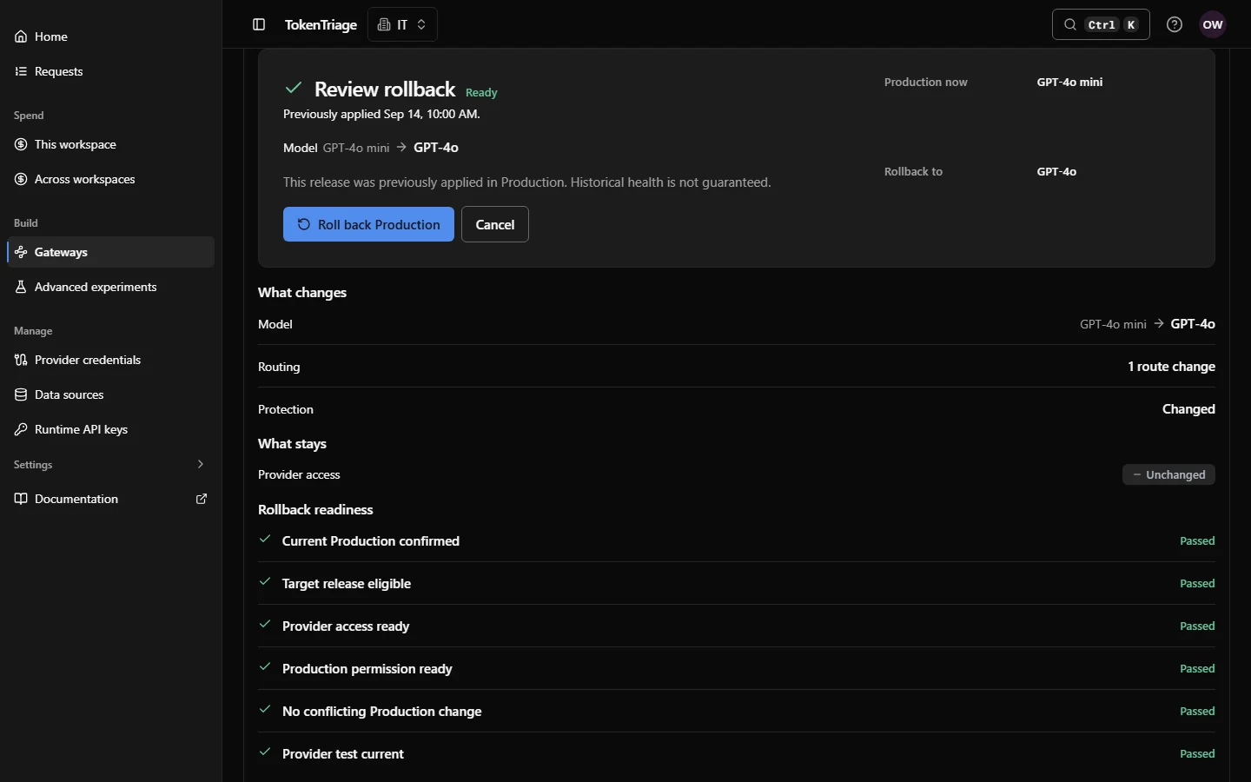Toggle the sidebar panel icon
The width and height of the screenshot is (1251, 782).
[x=259, y=24]
